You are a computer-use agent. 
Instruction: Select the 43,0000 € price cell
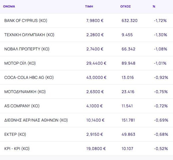coord(96,77)
